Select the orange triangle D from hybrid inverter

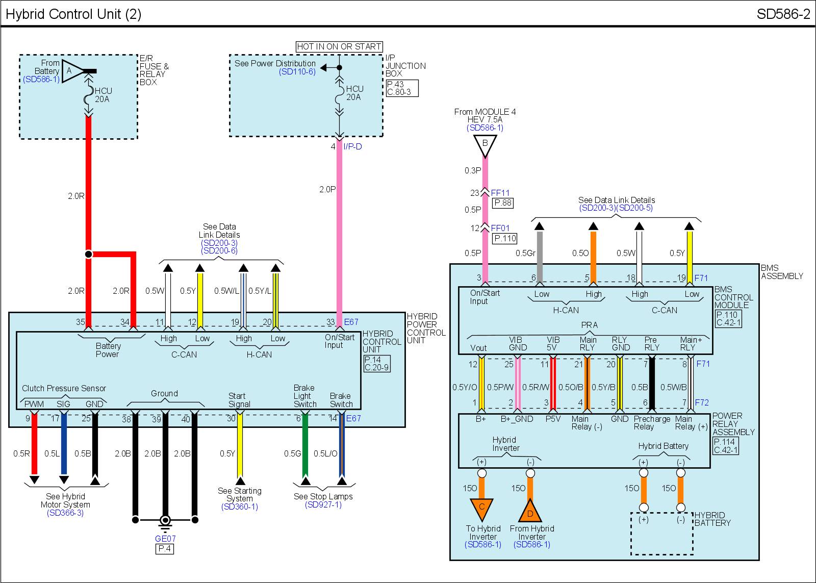click(530, 510)
